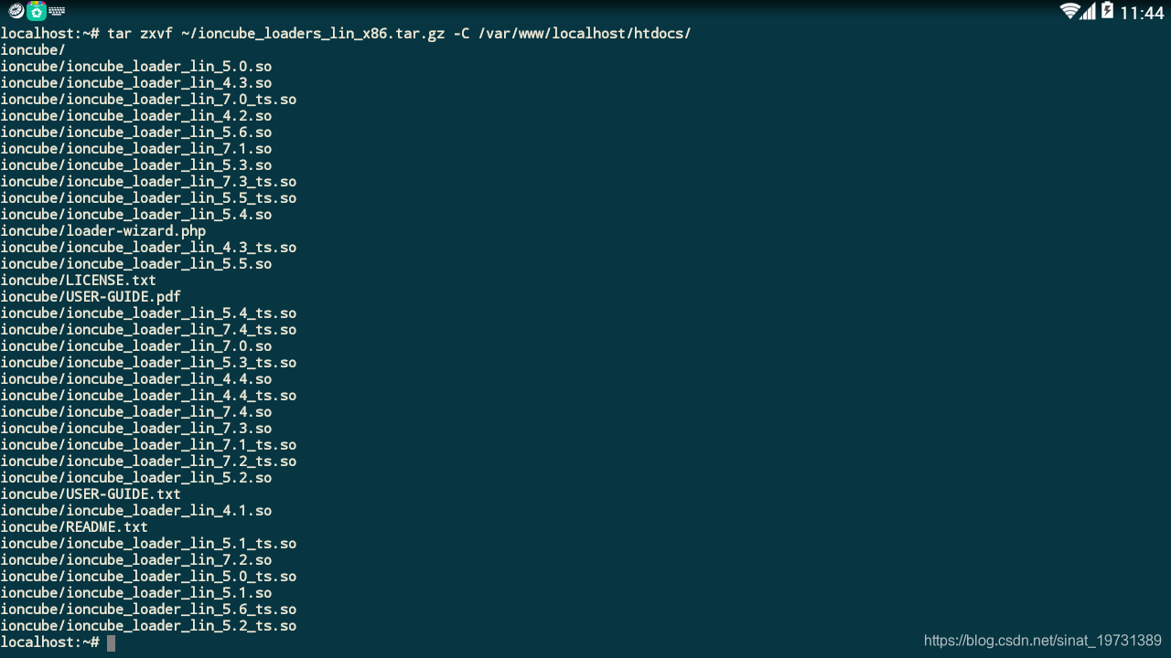Tap the charging battery icon
Screen dimensions: 1171x658
pos(1107,11)
